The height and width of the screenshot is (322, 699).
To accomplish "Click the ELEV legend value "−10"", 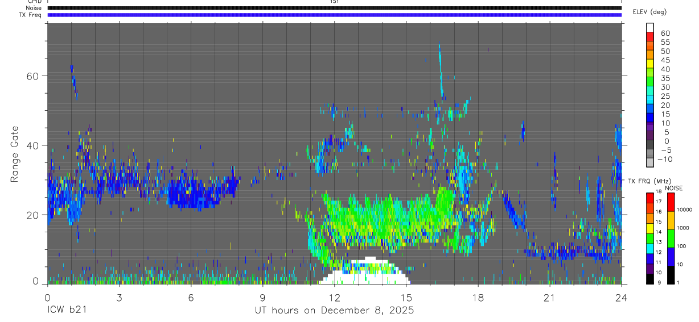I will [664, 159].
